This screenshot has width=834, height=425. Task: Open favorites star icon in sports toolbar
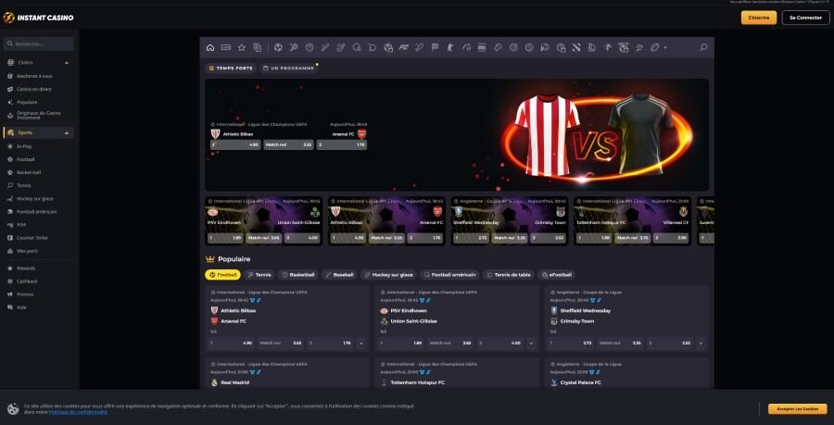tap(242, 48)
